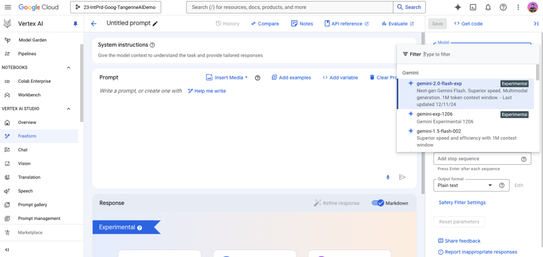Click the Vertex AI logo icon

coord(7,23)
